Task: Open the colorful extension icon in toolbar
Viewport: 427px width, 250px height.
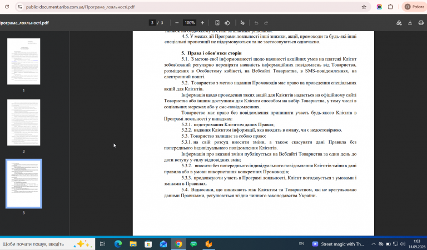Action: pos(379,7)
